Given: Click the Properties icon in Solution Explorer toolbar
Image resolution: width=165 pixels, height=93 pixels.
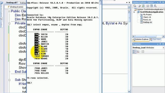Looking at the screenshot, I should pos(135,6).
